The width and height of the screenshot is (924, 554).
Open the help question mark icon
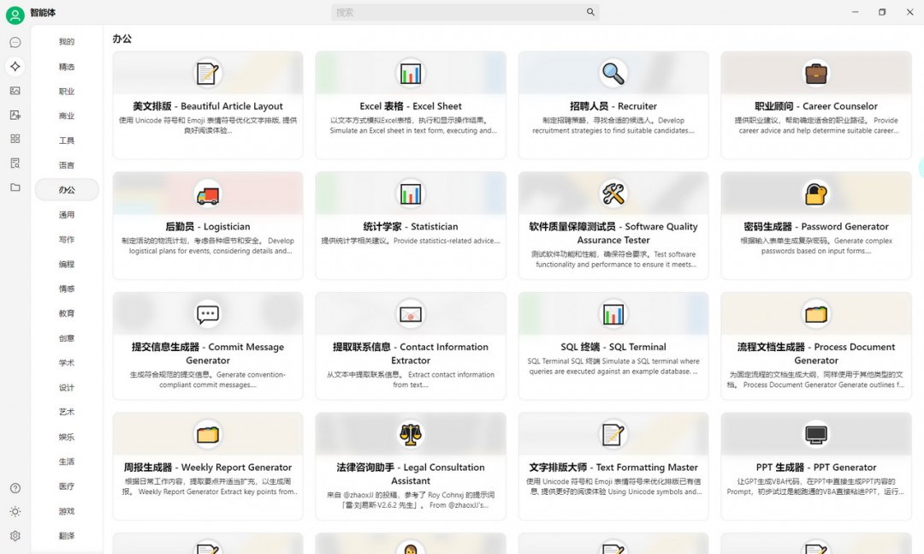point(15,488)
